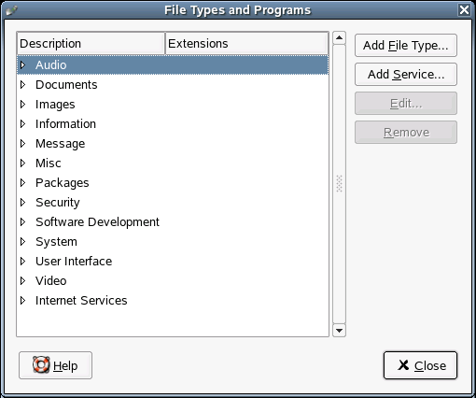
Task: Select the Packages entry
Action: click(x=173, y=182)
